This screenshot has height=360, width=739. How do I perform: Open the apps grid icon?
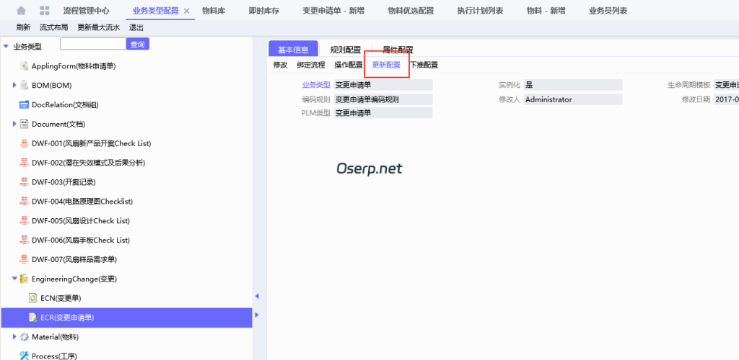(x=45, y=10)
